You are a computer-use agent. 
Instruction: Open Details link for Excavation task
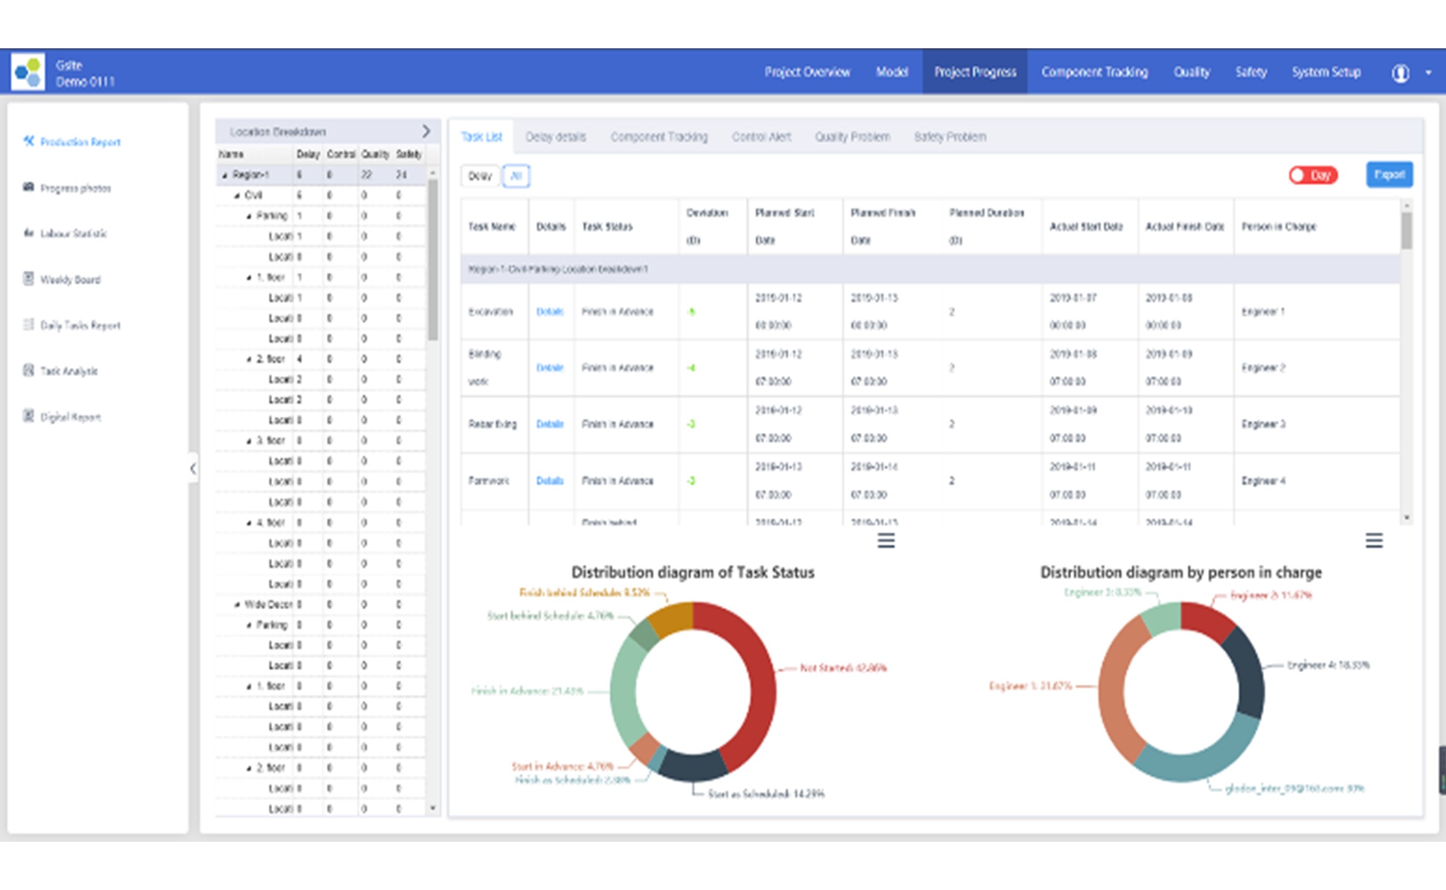click(x=550, y=311)
